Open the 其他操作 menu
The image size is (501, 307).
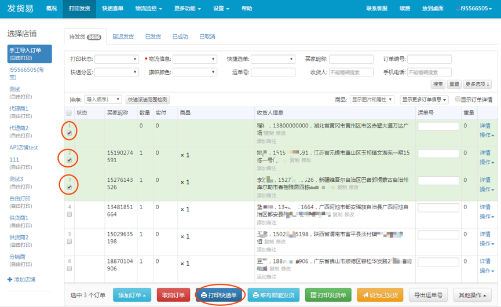tap(472, 295)
